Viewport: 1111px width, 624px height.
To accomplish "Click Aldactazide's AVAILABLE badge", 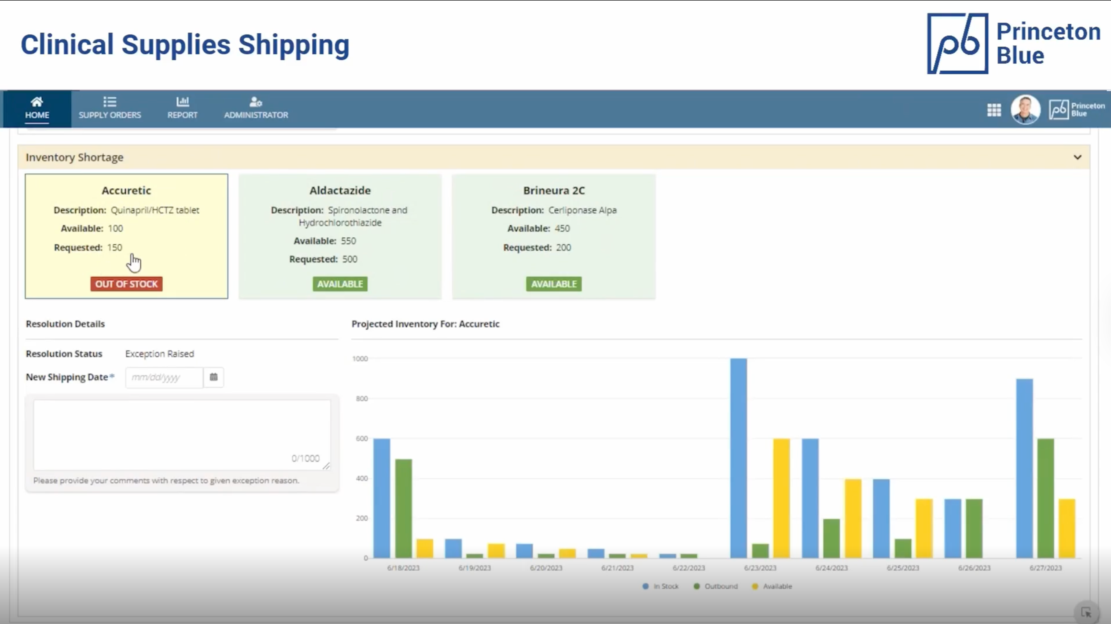I will [340, 284].
